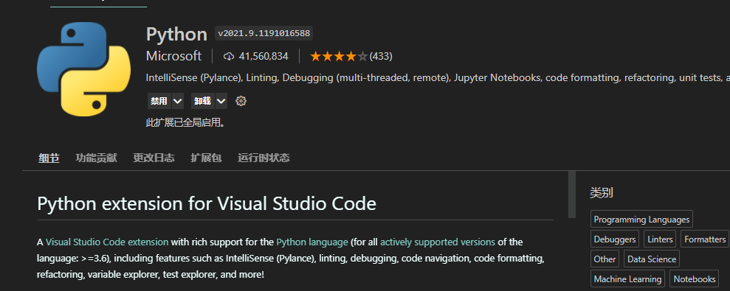Viewport: 730px width, 291px height.
Task: Open the 运行时状态 tab
Action: click(x=264, y=158)
